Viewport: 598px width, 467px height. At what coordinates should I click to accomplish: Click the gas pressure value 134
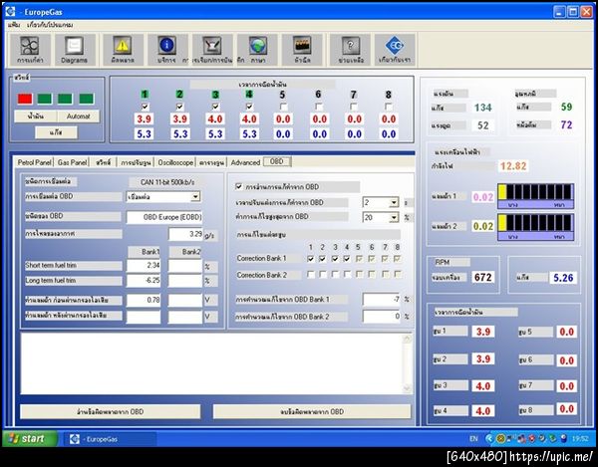(482, 108)
